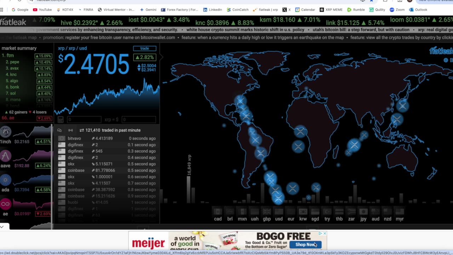Click the ticker 'knc $0.3896' entry
The width and height of the screenshot is (453, 255).
click(224, 23)
